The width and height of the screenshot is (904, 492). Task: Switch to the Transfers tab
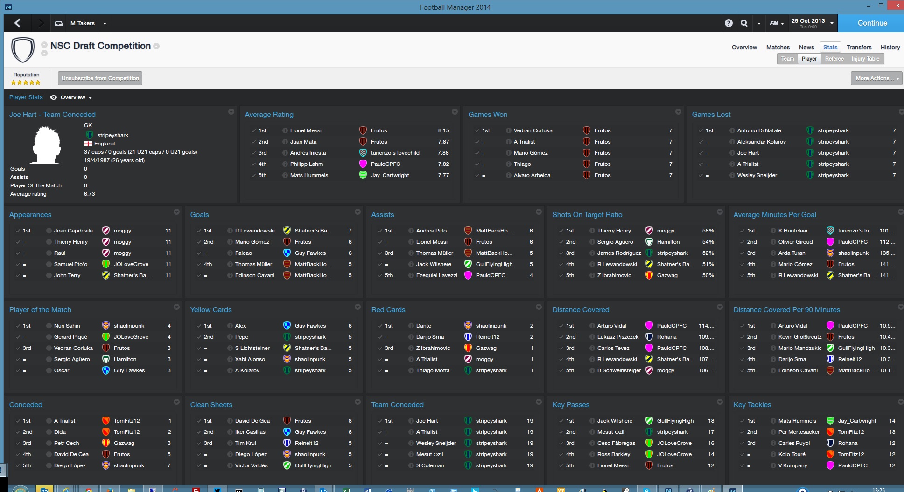pyautogui.click(x=859, y=47)
